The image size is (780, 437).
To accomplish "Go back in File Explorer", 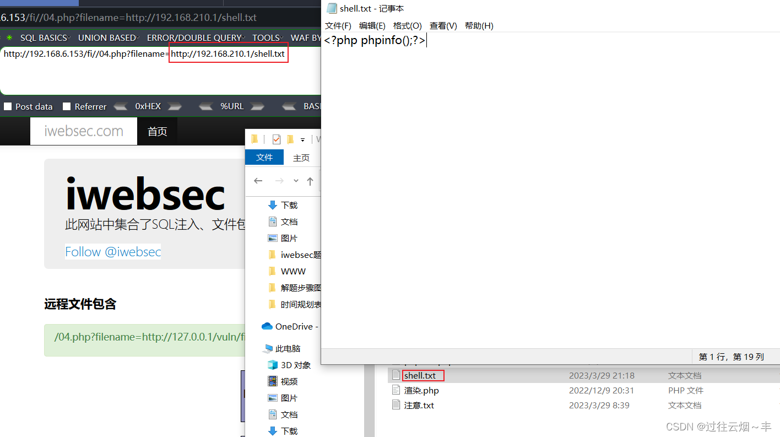I will point(258,181).
